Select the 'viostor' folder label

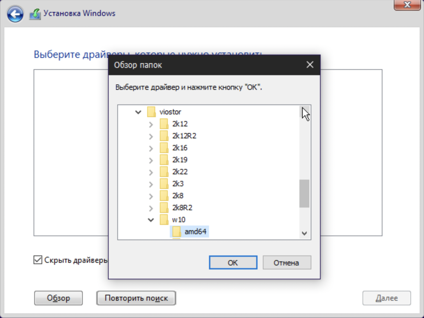coord(170,112)
